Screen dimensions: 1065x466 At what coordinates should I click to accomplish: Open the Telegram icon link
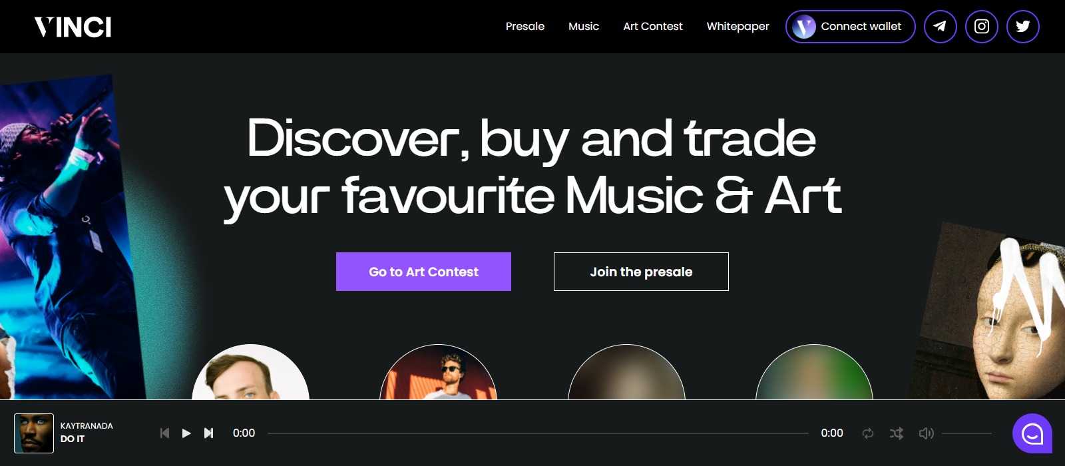click(x=940, y=27)
